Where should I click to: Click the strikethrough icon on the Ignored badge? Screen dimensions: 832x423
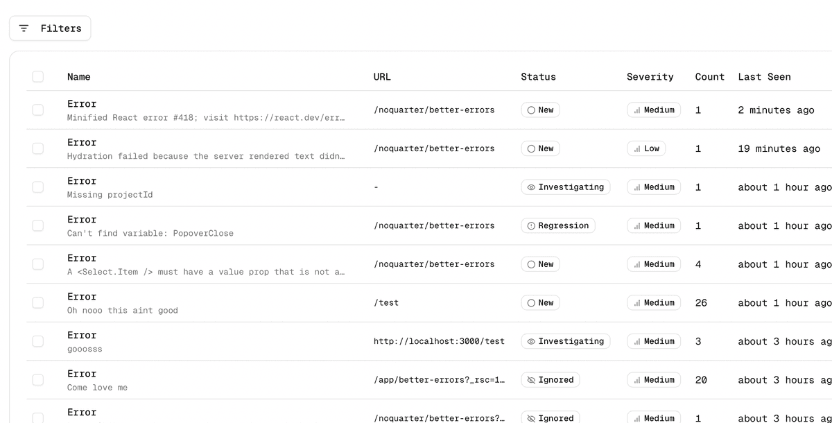click(x=531, y=379)
